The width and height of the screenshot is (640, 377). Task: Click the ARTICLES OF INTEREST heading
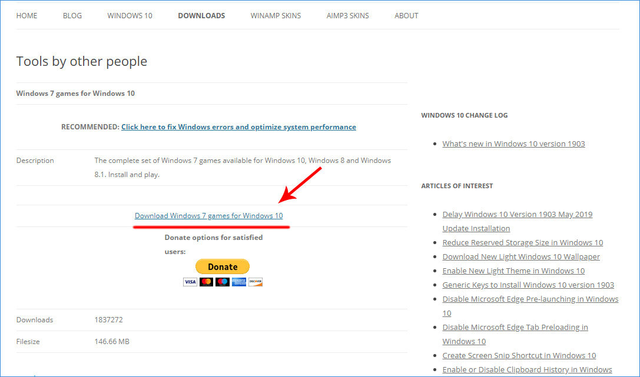457,186
